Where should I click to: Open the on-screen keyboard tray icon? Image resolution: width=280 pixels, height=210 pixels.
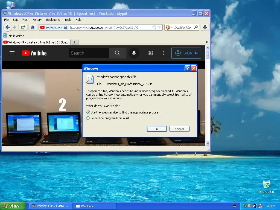coord(234,206)
